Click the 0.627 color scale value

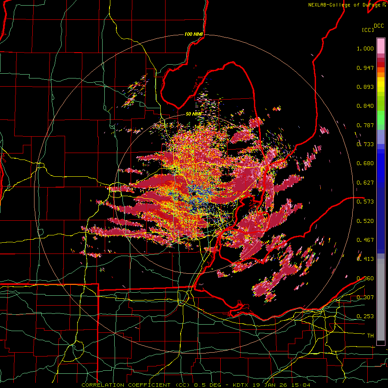click(365, 183)
